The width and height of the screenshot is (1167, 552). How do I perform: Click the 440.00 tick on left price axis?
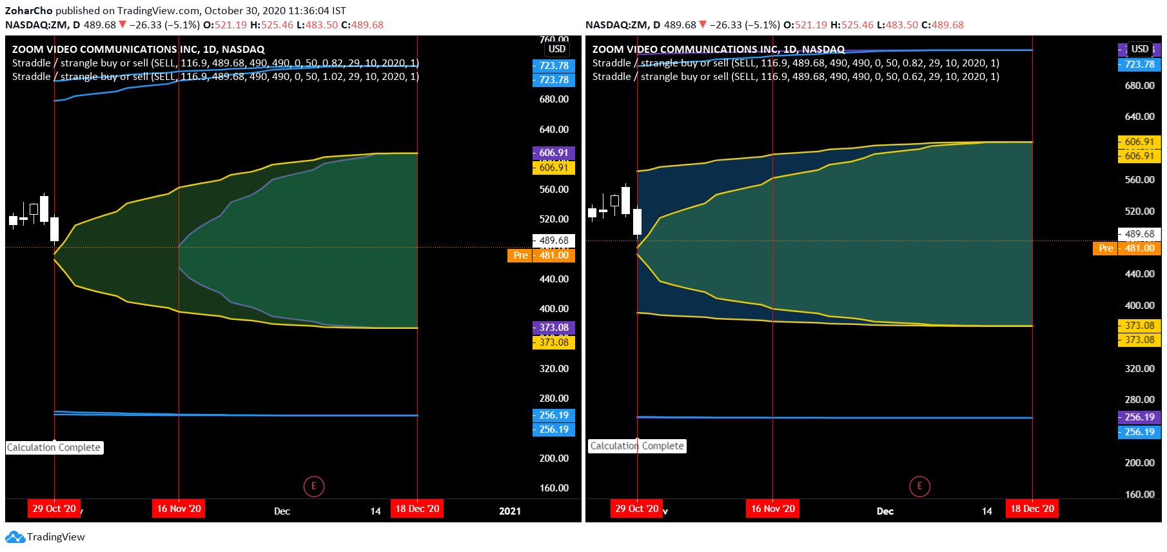pyautogui.click(x=554, y=279)
